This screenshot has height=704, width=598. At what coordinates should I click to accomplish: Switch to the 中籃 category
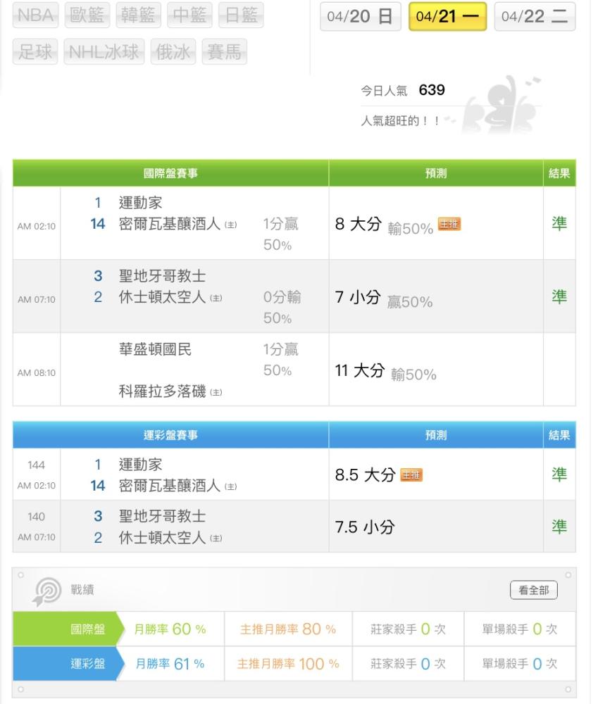point(189,15)
